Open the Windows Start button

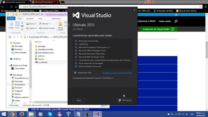pos(4,114)
